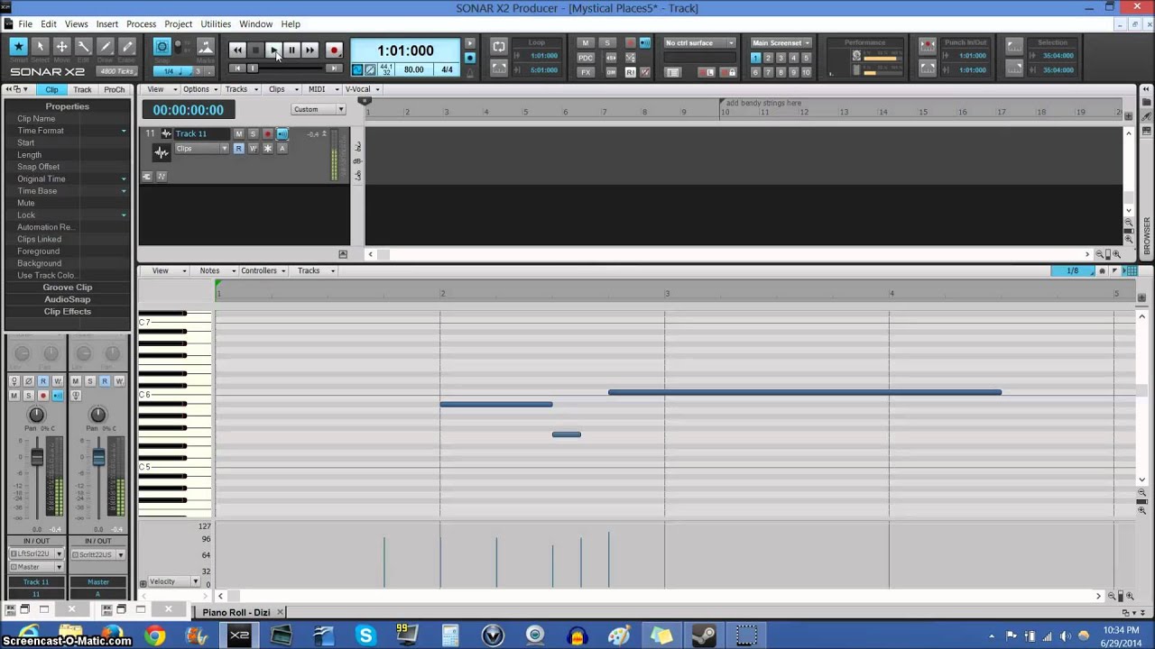1155x649 pixels.
Task: Click the 4/4 time signature field
Action: click(x=447, y=69)
